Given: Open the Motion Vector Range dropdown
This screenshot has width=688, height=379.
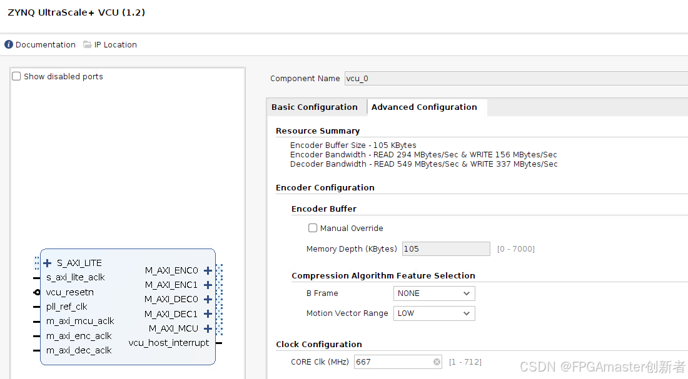Looking at the screenshot, I should [x=434, y=313].
